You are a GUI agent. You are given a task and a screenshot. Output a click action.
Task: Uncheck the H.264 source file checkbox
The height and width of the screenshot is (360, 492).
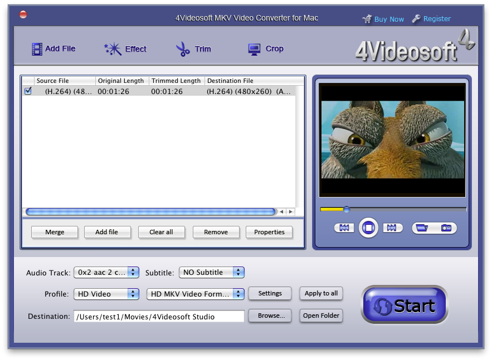click(28, 91)
